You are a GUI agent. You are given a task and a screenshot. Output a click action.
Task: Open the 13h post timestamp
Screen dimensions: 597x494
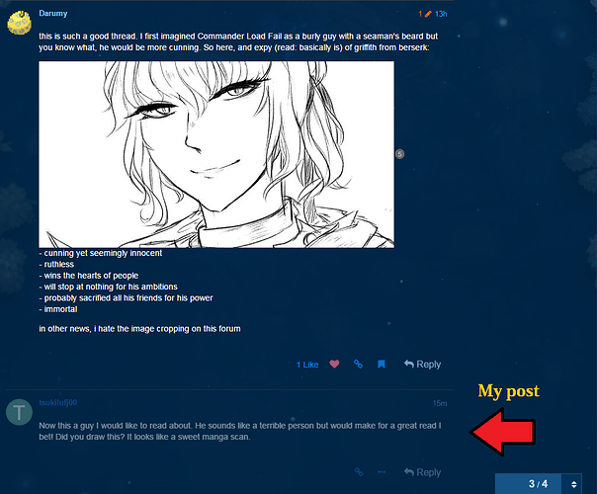[441, 14]
